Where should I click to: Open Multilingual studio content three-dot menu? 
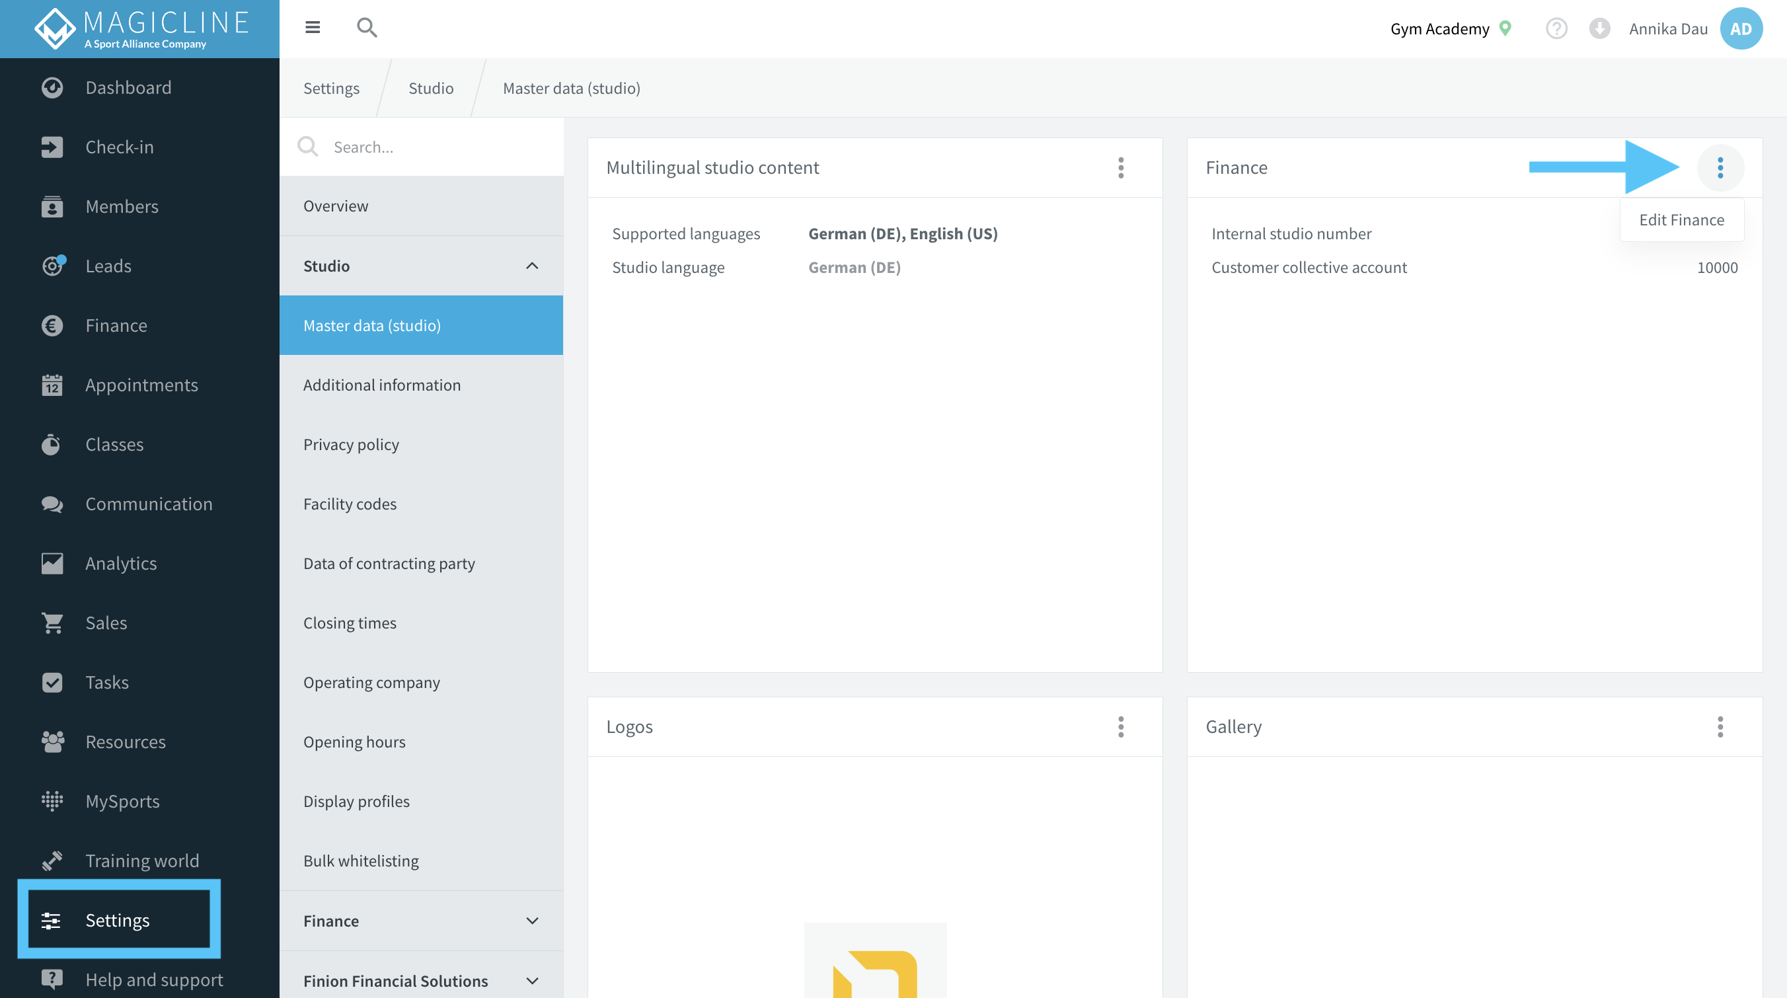1121,168
